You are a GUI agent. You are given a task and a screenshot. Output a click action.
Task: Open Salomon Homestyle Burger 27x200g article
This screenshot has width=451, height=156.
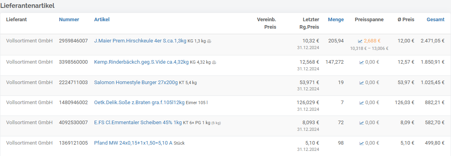136,83
